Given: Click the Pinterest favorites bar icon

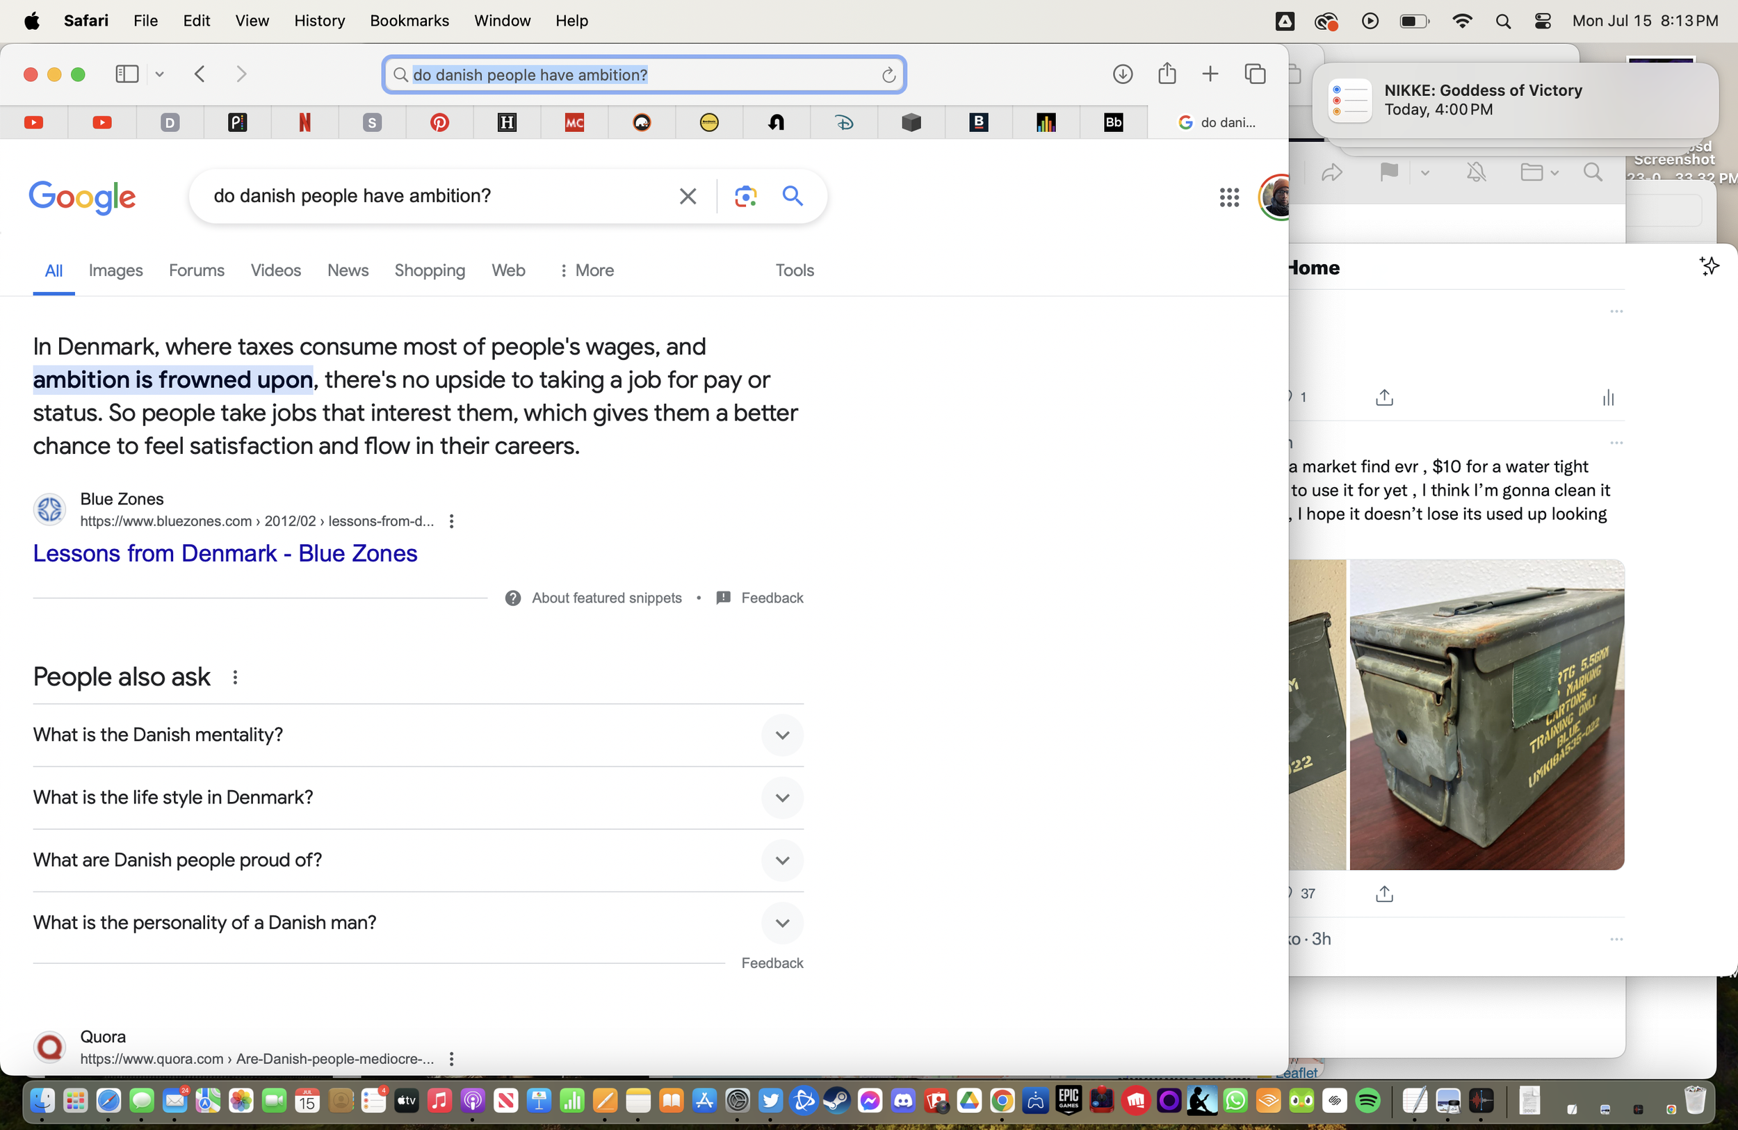Looking at the screenshot, I should [439, 122].
